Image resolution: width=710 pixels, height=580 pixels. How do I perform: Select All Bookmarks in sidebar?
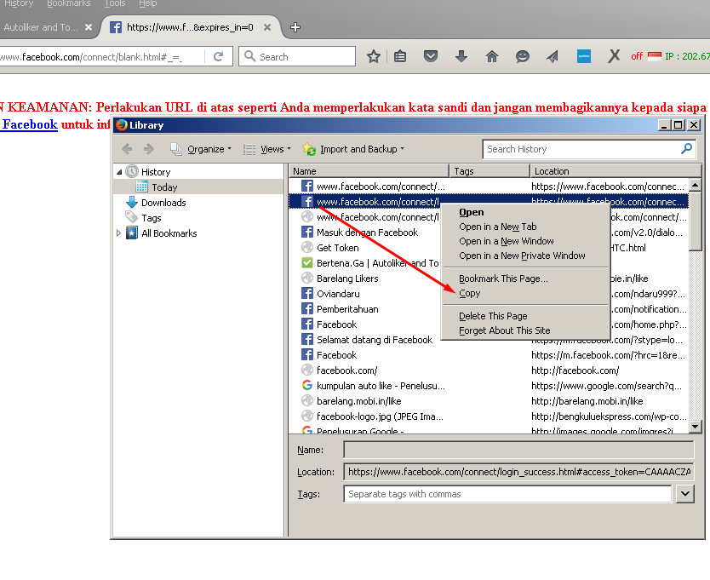pyautogui.click(x=169, y=233)
